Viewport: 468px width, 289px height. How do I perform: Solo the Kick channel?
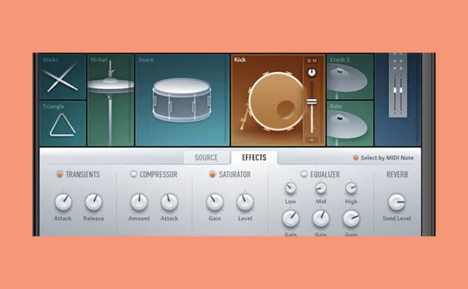tap(309, 61)
